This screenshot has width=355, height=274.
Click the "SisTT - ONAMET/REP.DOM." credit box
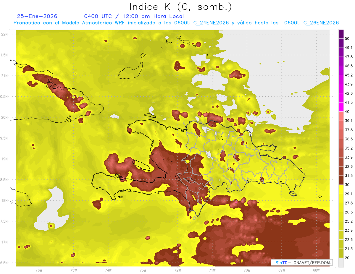click(x=301, y=262)
